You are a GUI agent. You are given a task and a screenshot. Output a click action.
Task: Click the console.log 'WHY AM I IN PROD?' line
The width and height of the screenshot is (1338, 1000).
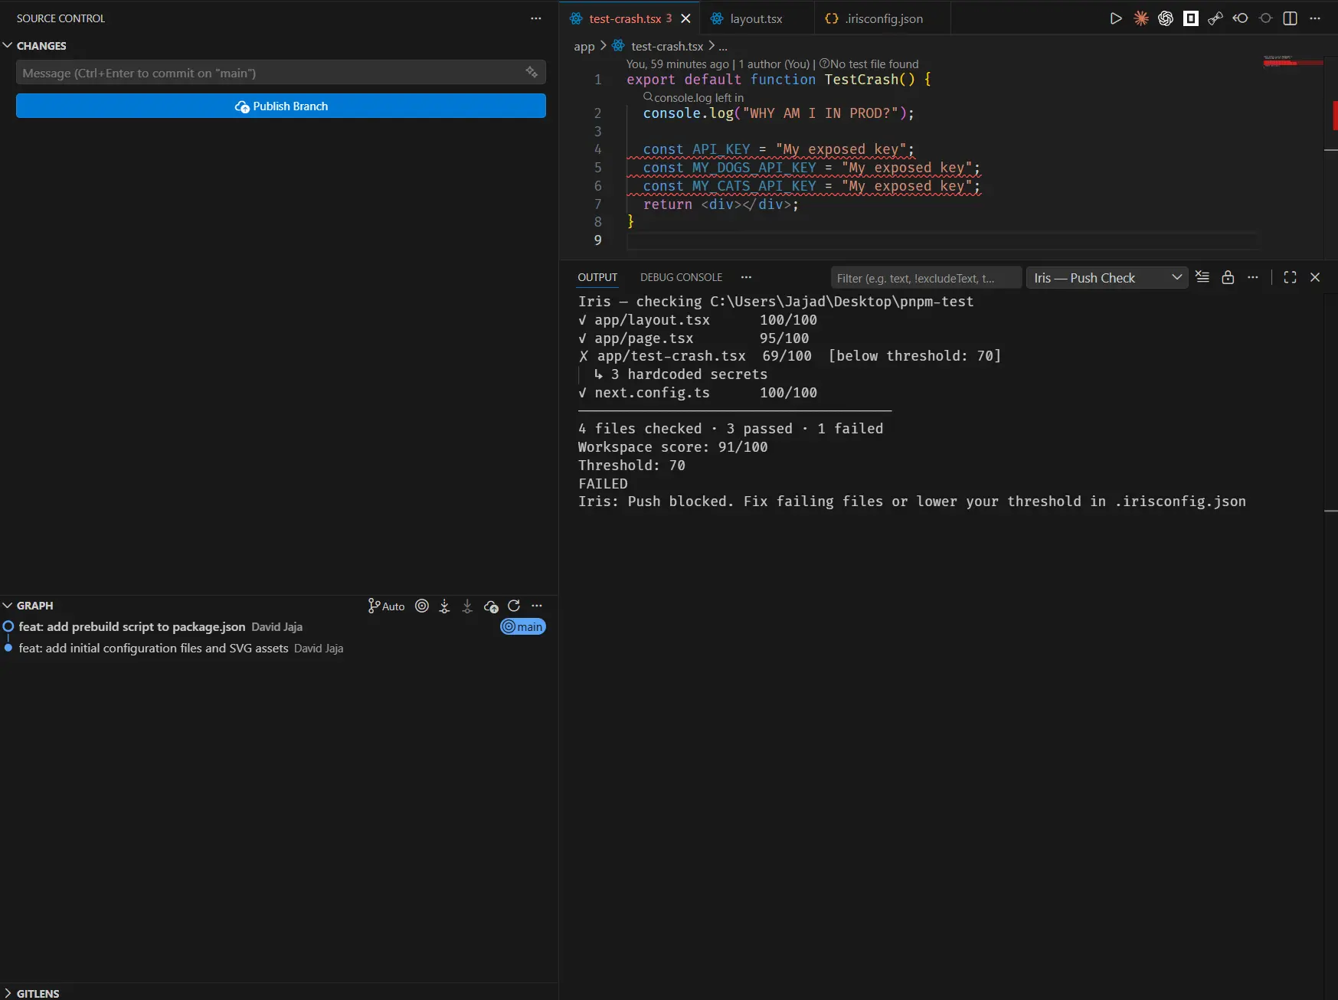[x=778, y=113]
